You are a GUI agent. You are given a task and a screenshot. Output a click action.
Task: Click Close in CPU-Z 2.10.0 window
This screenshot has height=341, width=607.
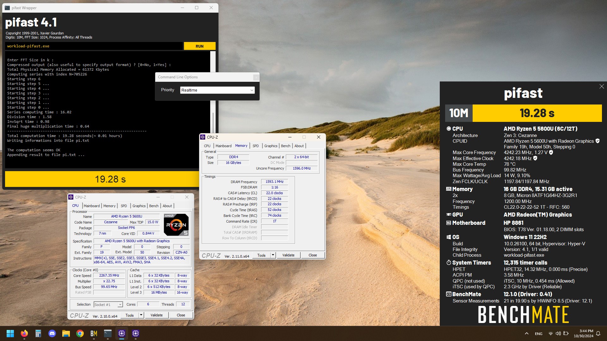pyautogui.click(x=181, y=315)
